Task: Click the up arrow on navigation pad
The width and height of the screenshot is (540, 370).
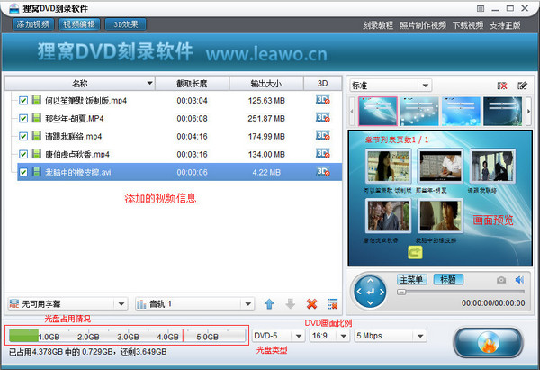Action: point(370,281)
